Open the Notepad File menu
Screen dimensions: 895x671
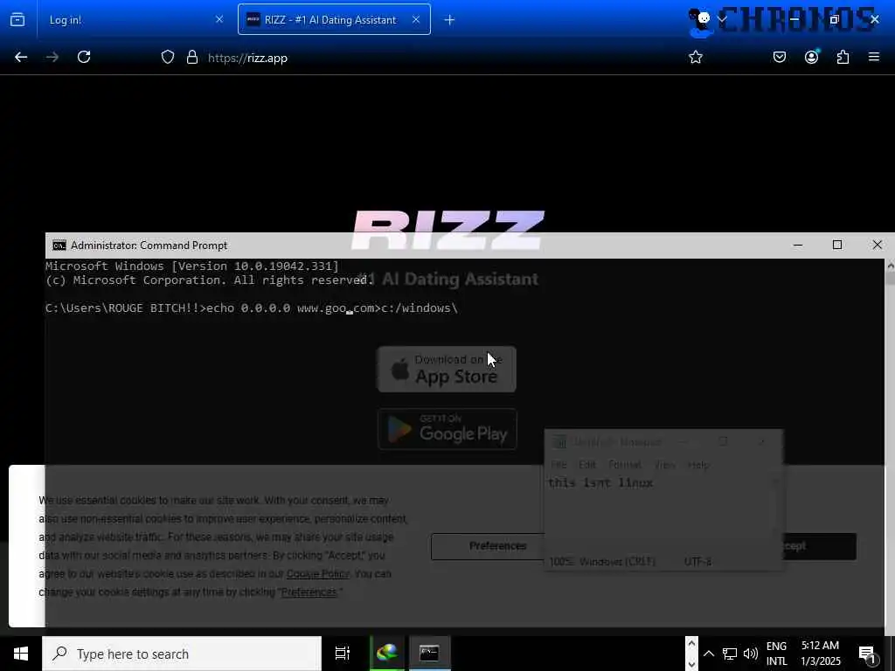(559, 465)
